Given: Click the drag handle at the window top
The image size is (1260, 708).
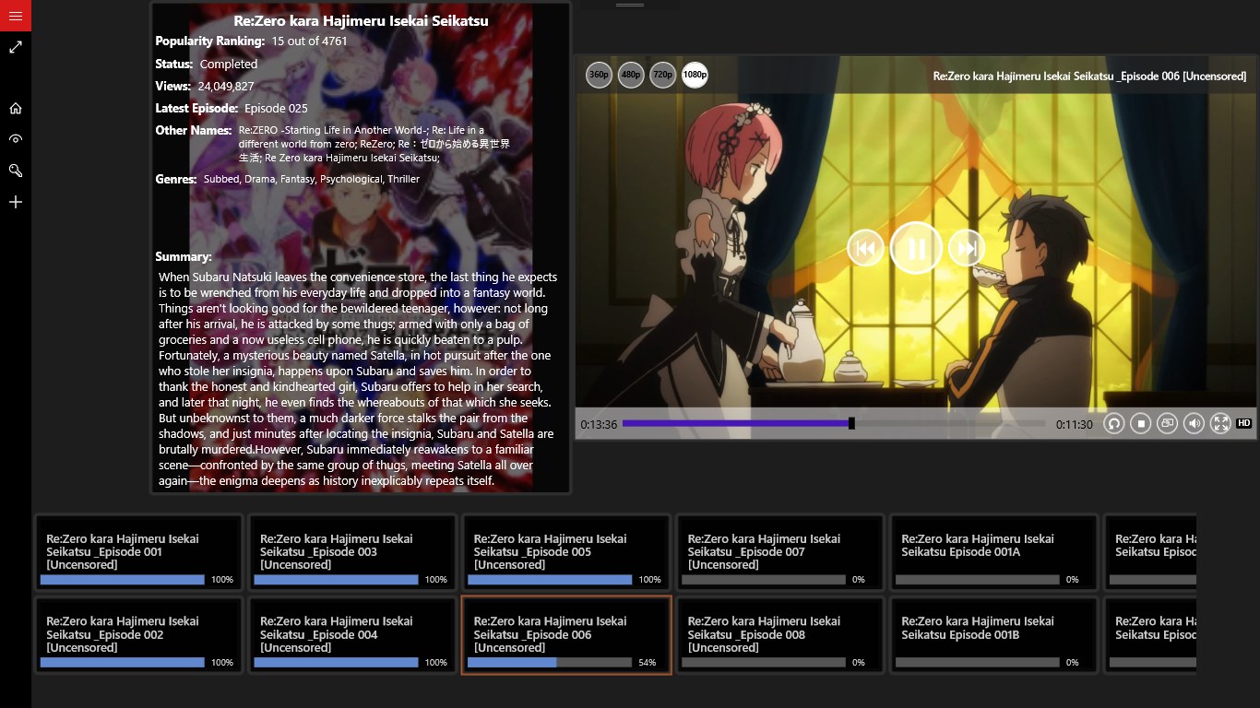Looking at the screenshot, I should click(x=630, y=5).
